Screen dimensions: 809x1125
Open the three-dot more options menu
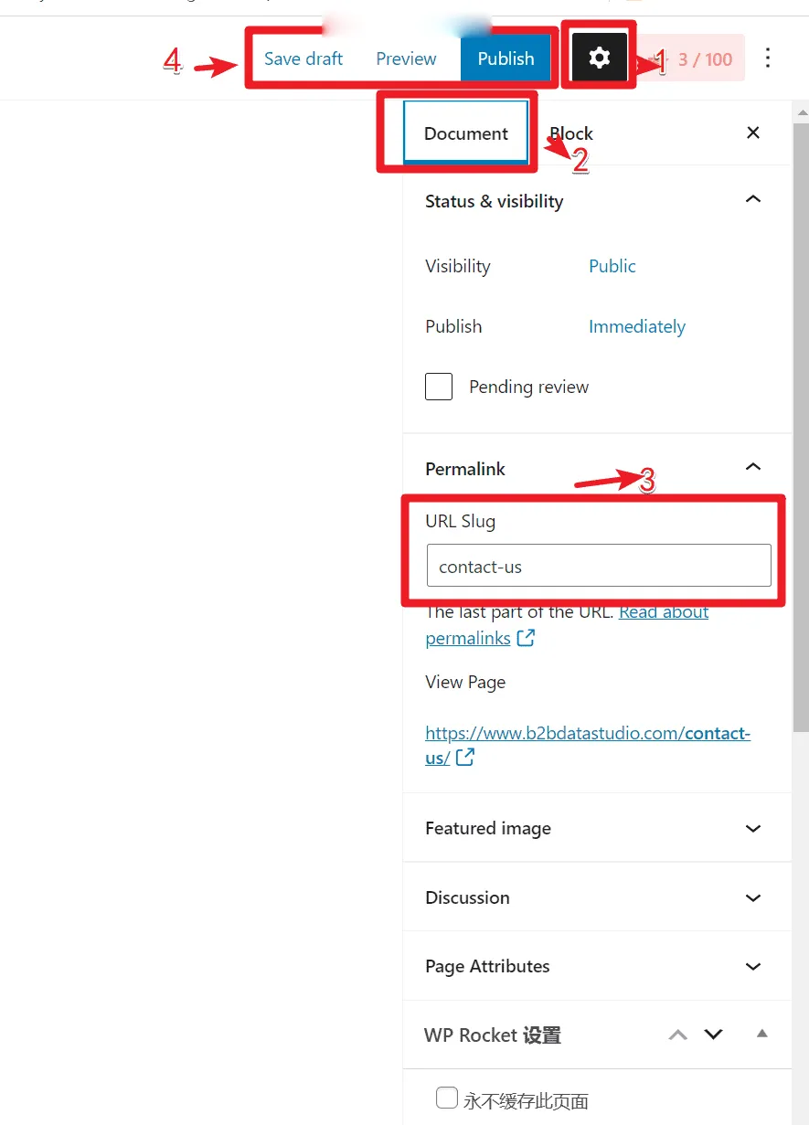tap(768, 58)
